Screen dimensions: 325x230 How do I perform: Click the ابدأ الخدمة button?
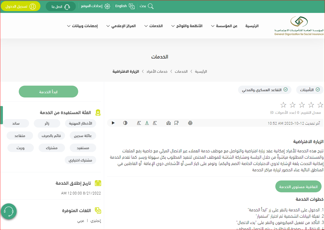click(48, 92)
